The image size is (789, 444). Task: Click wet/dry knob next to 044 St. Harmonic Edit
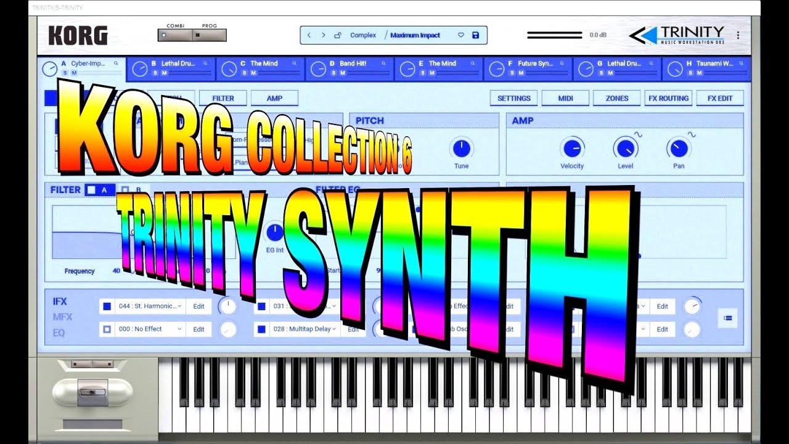click(x=228, y=306)
